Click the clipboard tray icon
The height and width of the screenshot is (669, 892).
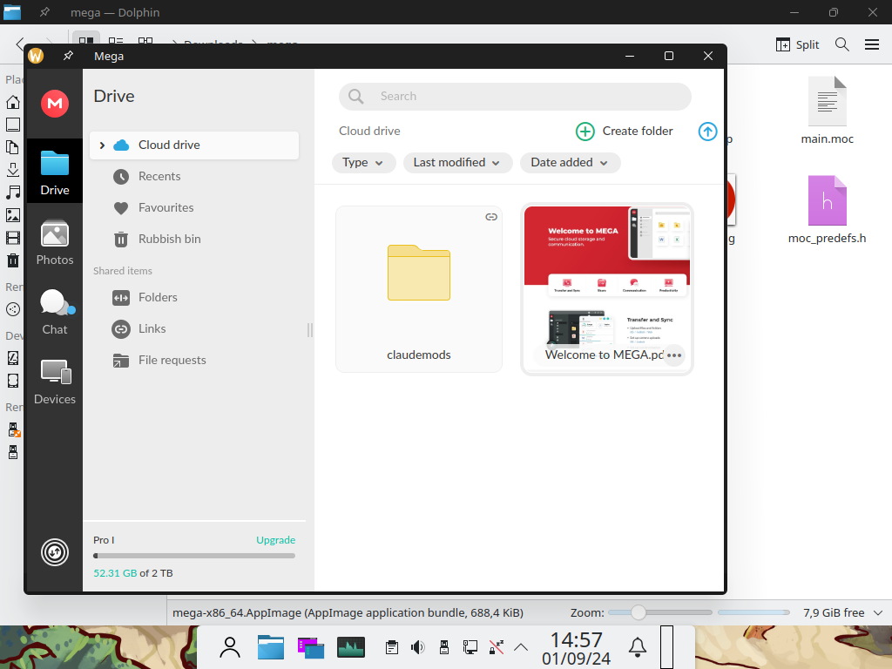[x=391, y=647]
